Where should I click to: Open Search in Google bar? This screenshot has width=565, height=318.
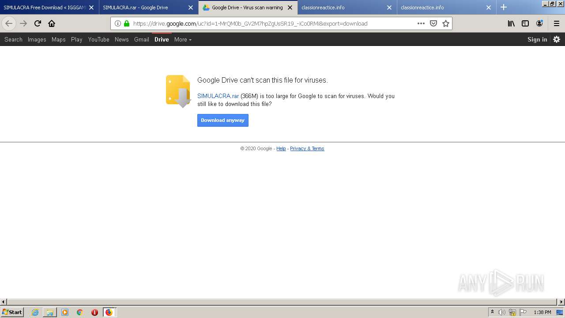[x=13, y=39]
